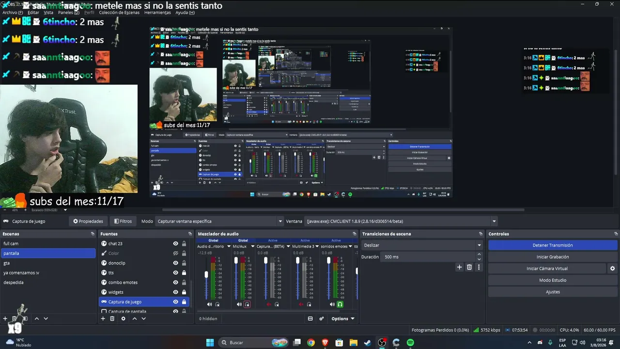Click the Audio del escritorio volume fader
Image resolution: width=620 pixels, height=349 pixels.
point(206,274)
